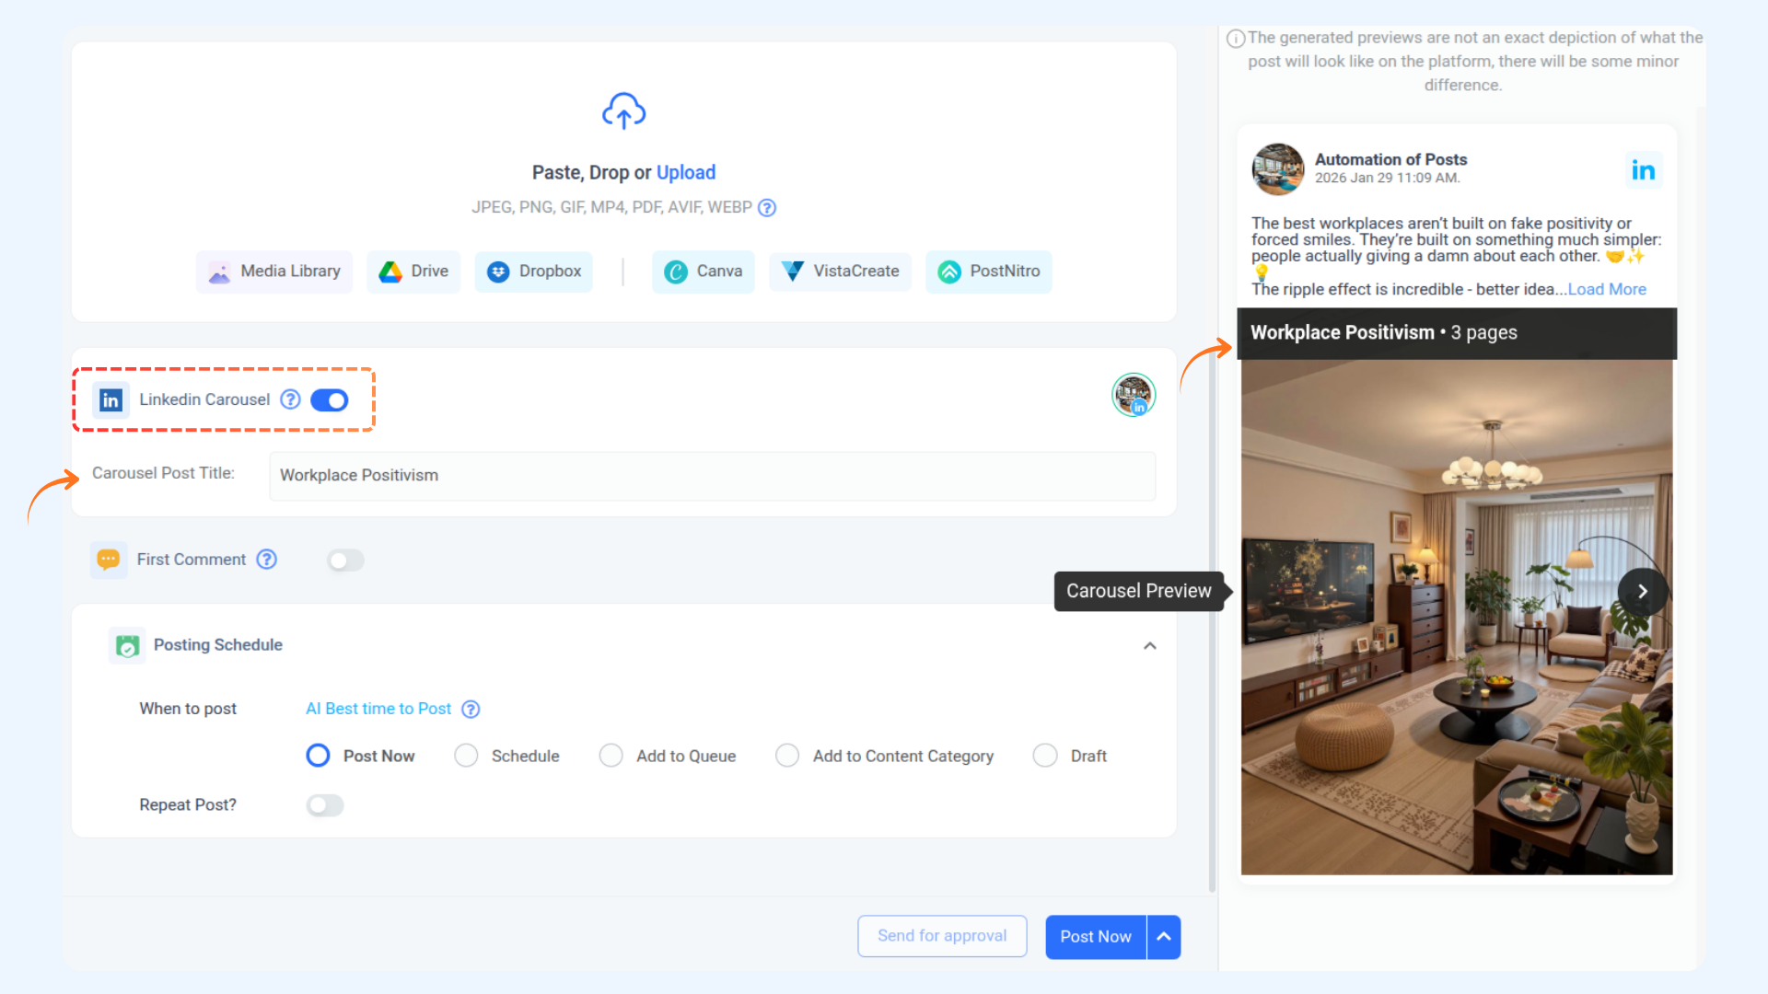
Task: Open Post Now dropdown arrow
Action: [x=1164, y=937]
